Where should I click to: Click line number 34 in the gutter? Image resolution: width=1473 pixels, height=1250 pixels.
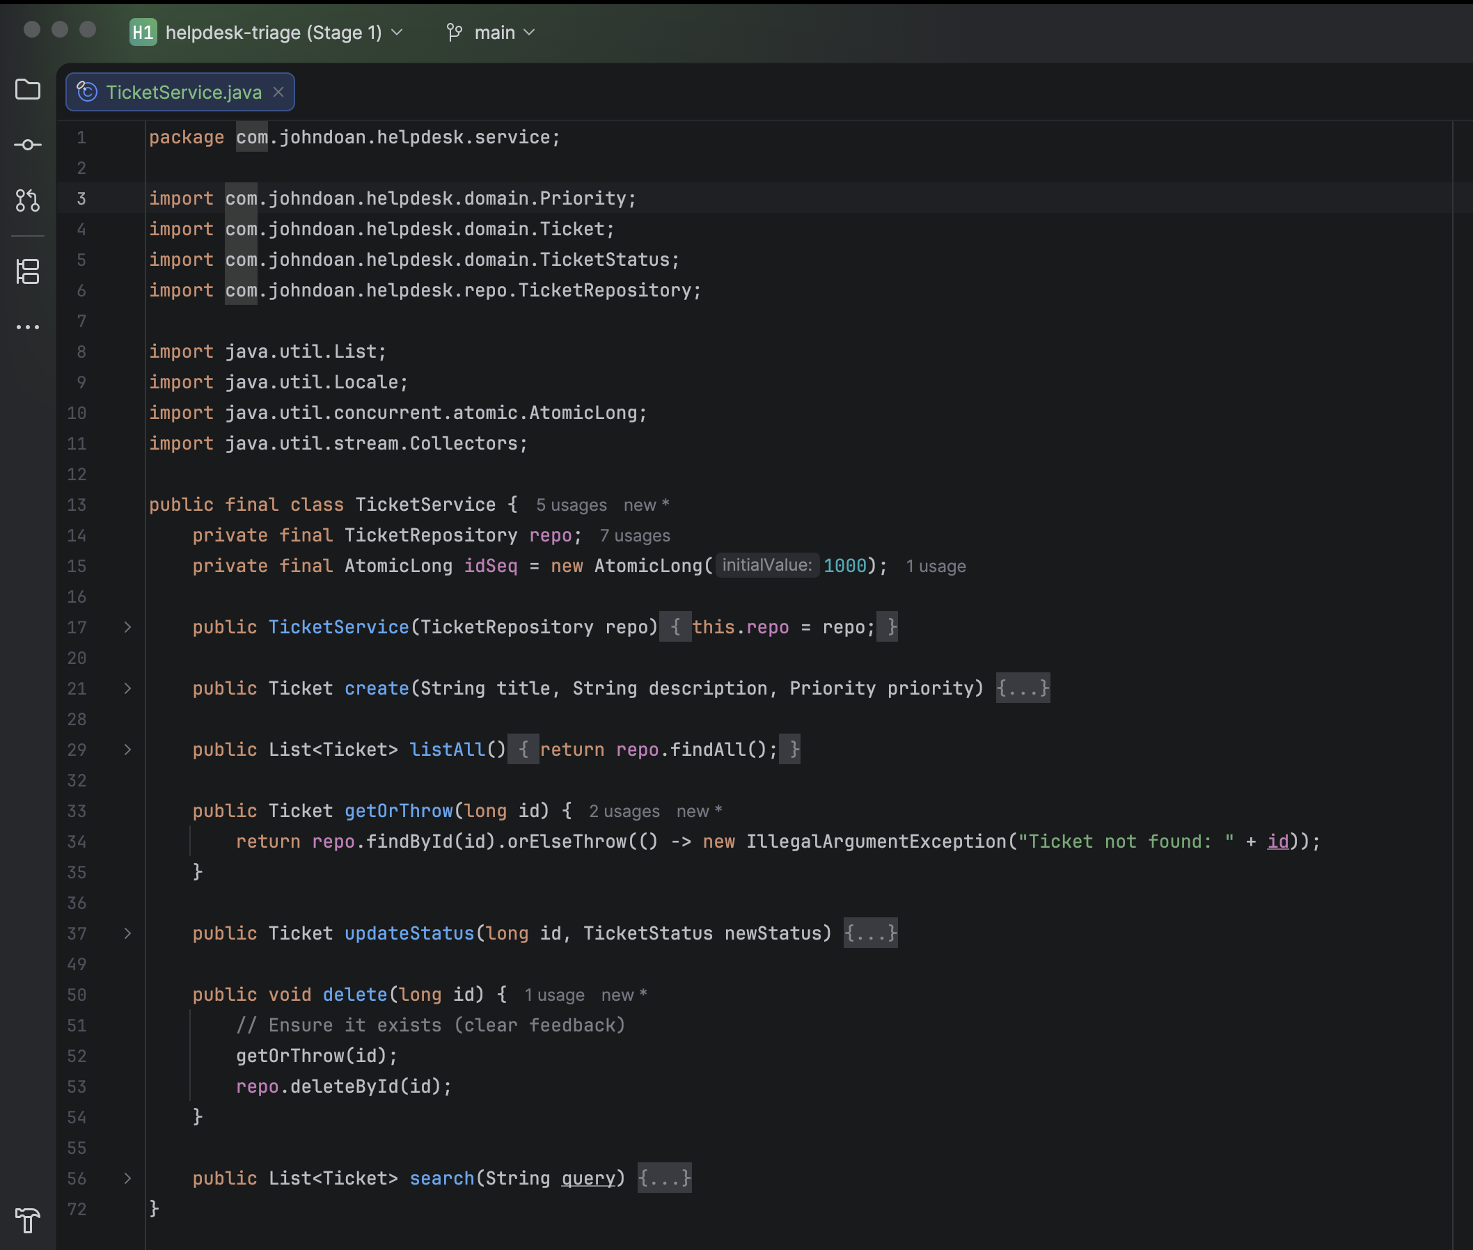tap(77, 842)
